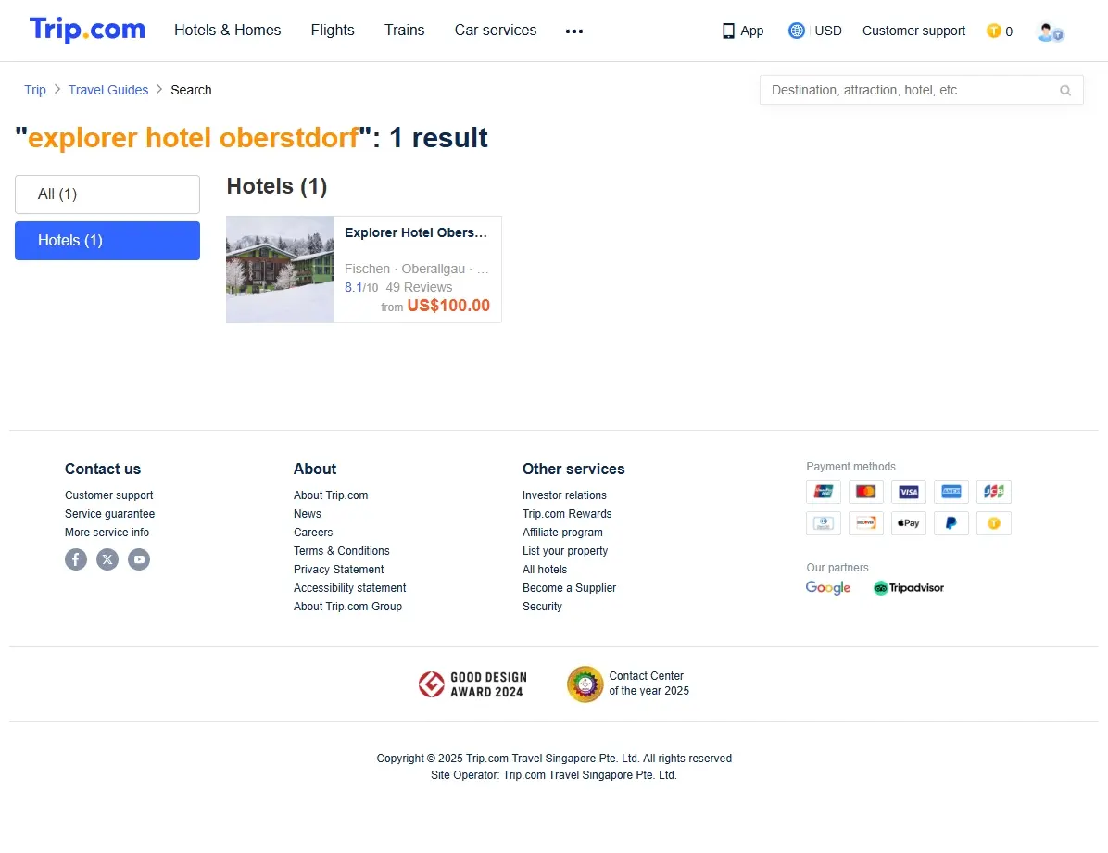The image size is (1108, 853).
Task: Click the Diners Club payment icon
Action: (x=824, y=523)
